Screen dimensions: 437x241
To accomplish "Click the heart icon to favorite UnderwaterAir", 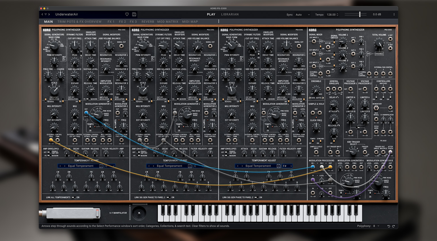I will tap(127, 14).
